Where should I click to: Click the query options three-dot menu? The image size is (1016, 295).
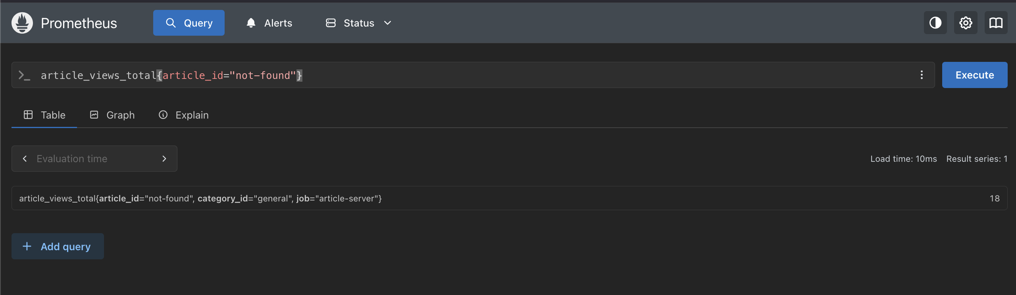click(922, 75)
